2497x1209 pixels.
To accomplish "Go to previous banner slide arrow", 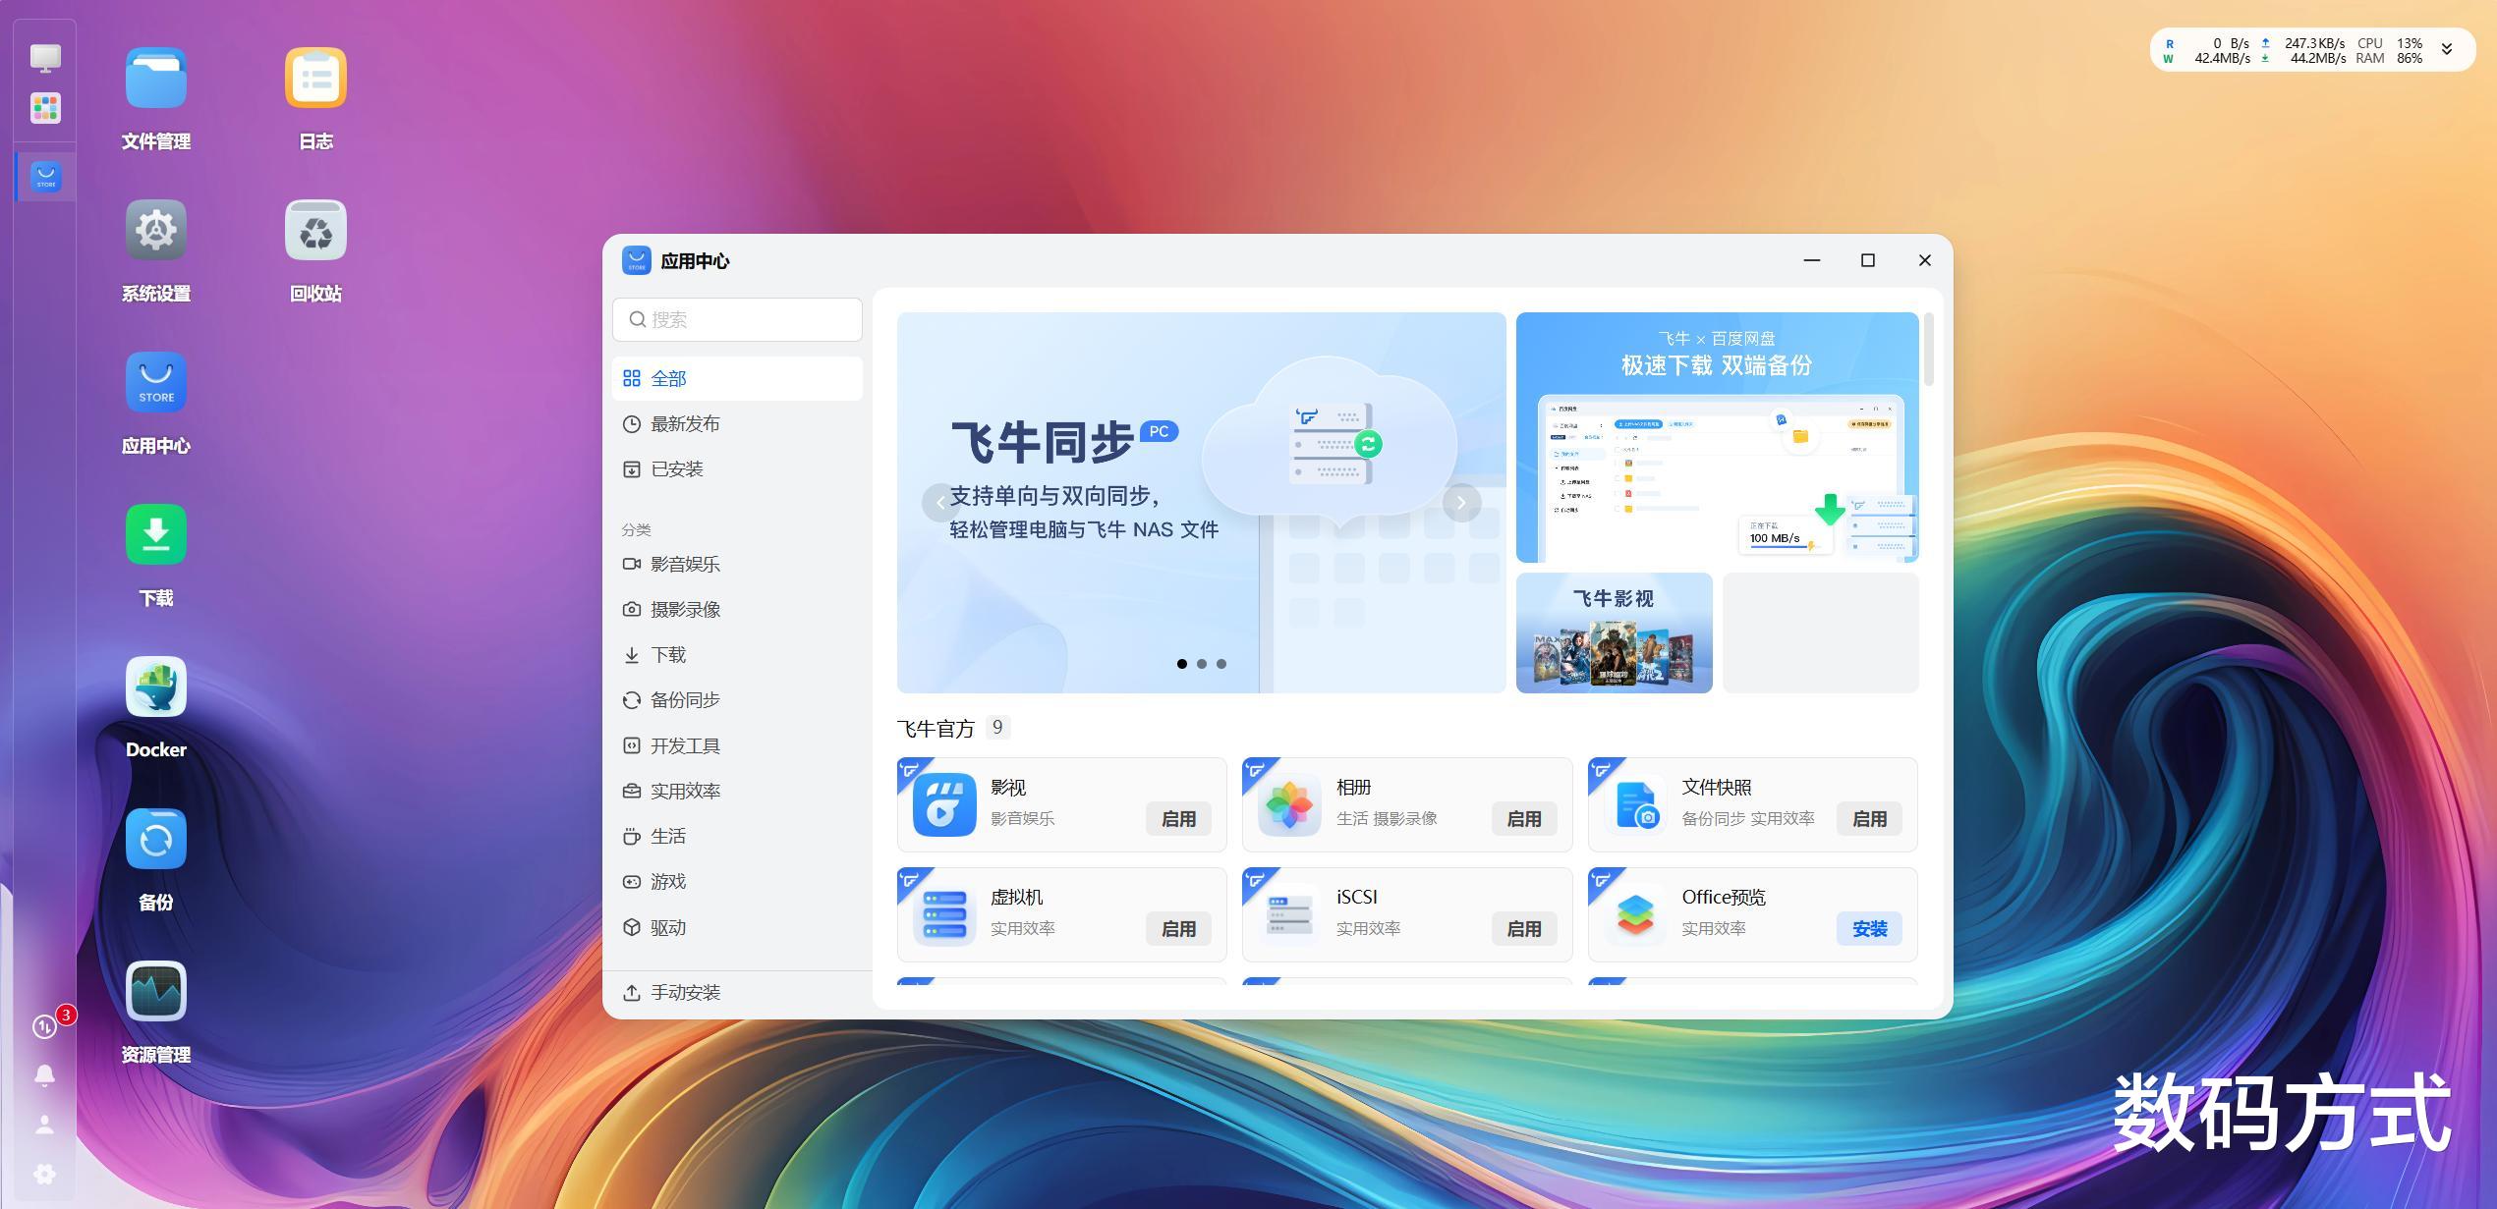I will [940, 503].
